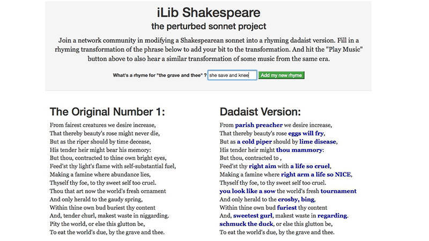This screenshot has width=429, height=241.
Task: Click original line 'Thou that art now the world's fresh ornament'
Action: click(108, 191)
